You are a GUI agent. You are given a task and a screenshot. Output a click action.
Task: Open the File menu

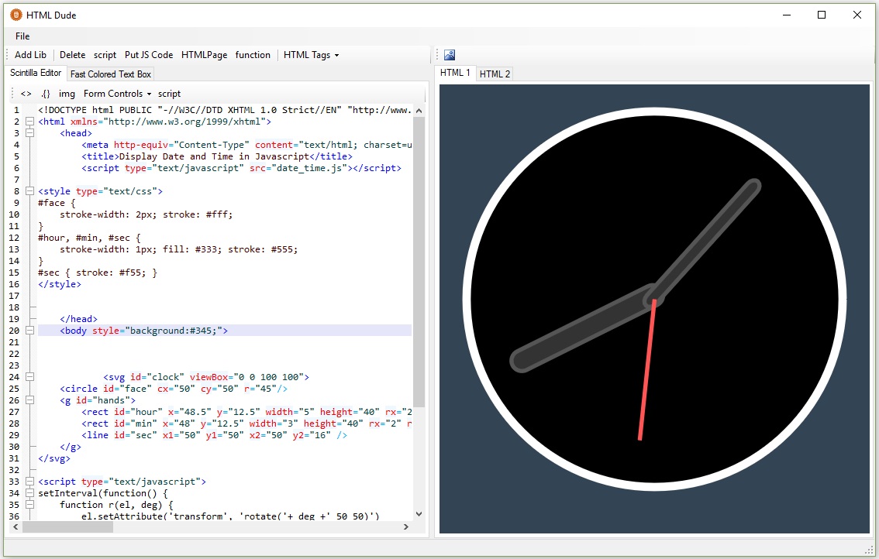click(x=22, y=36)
